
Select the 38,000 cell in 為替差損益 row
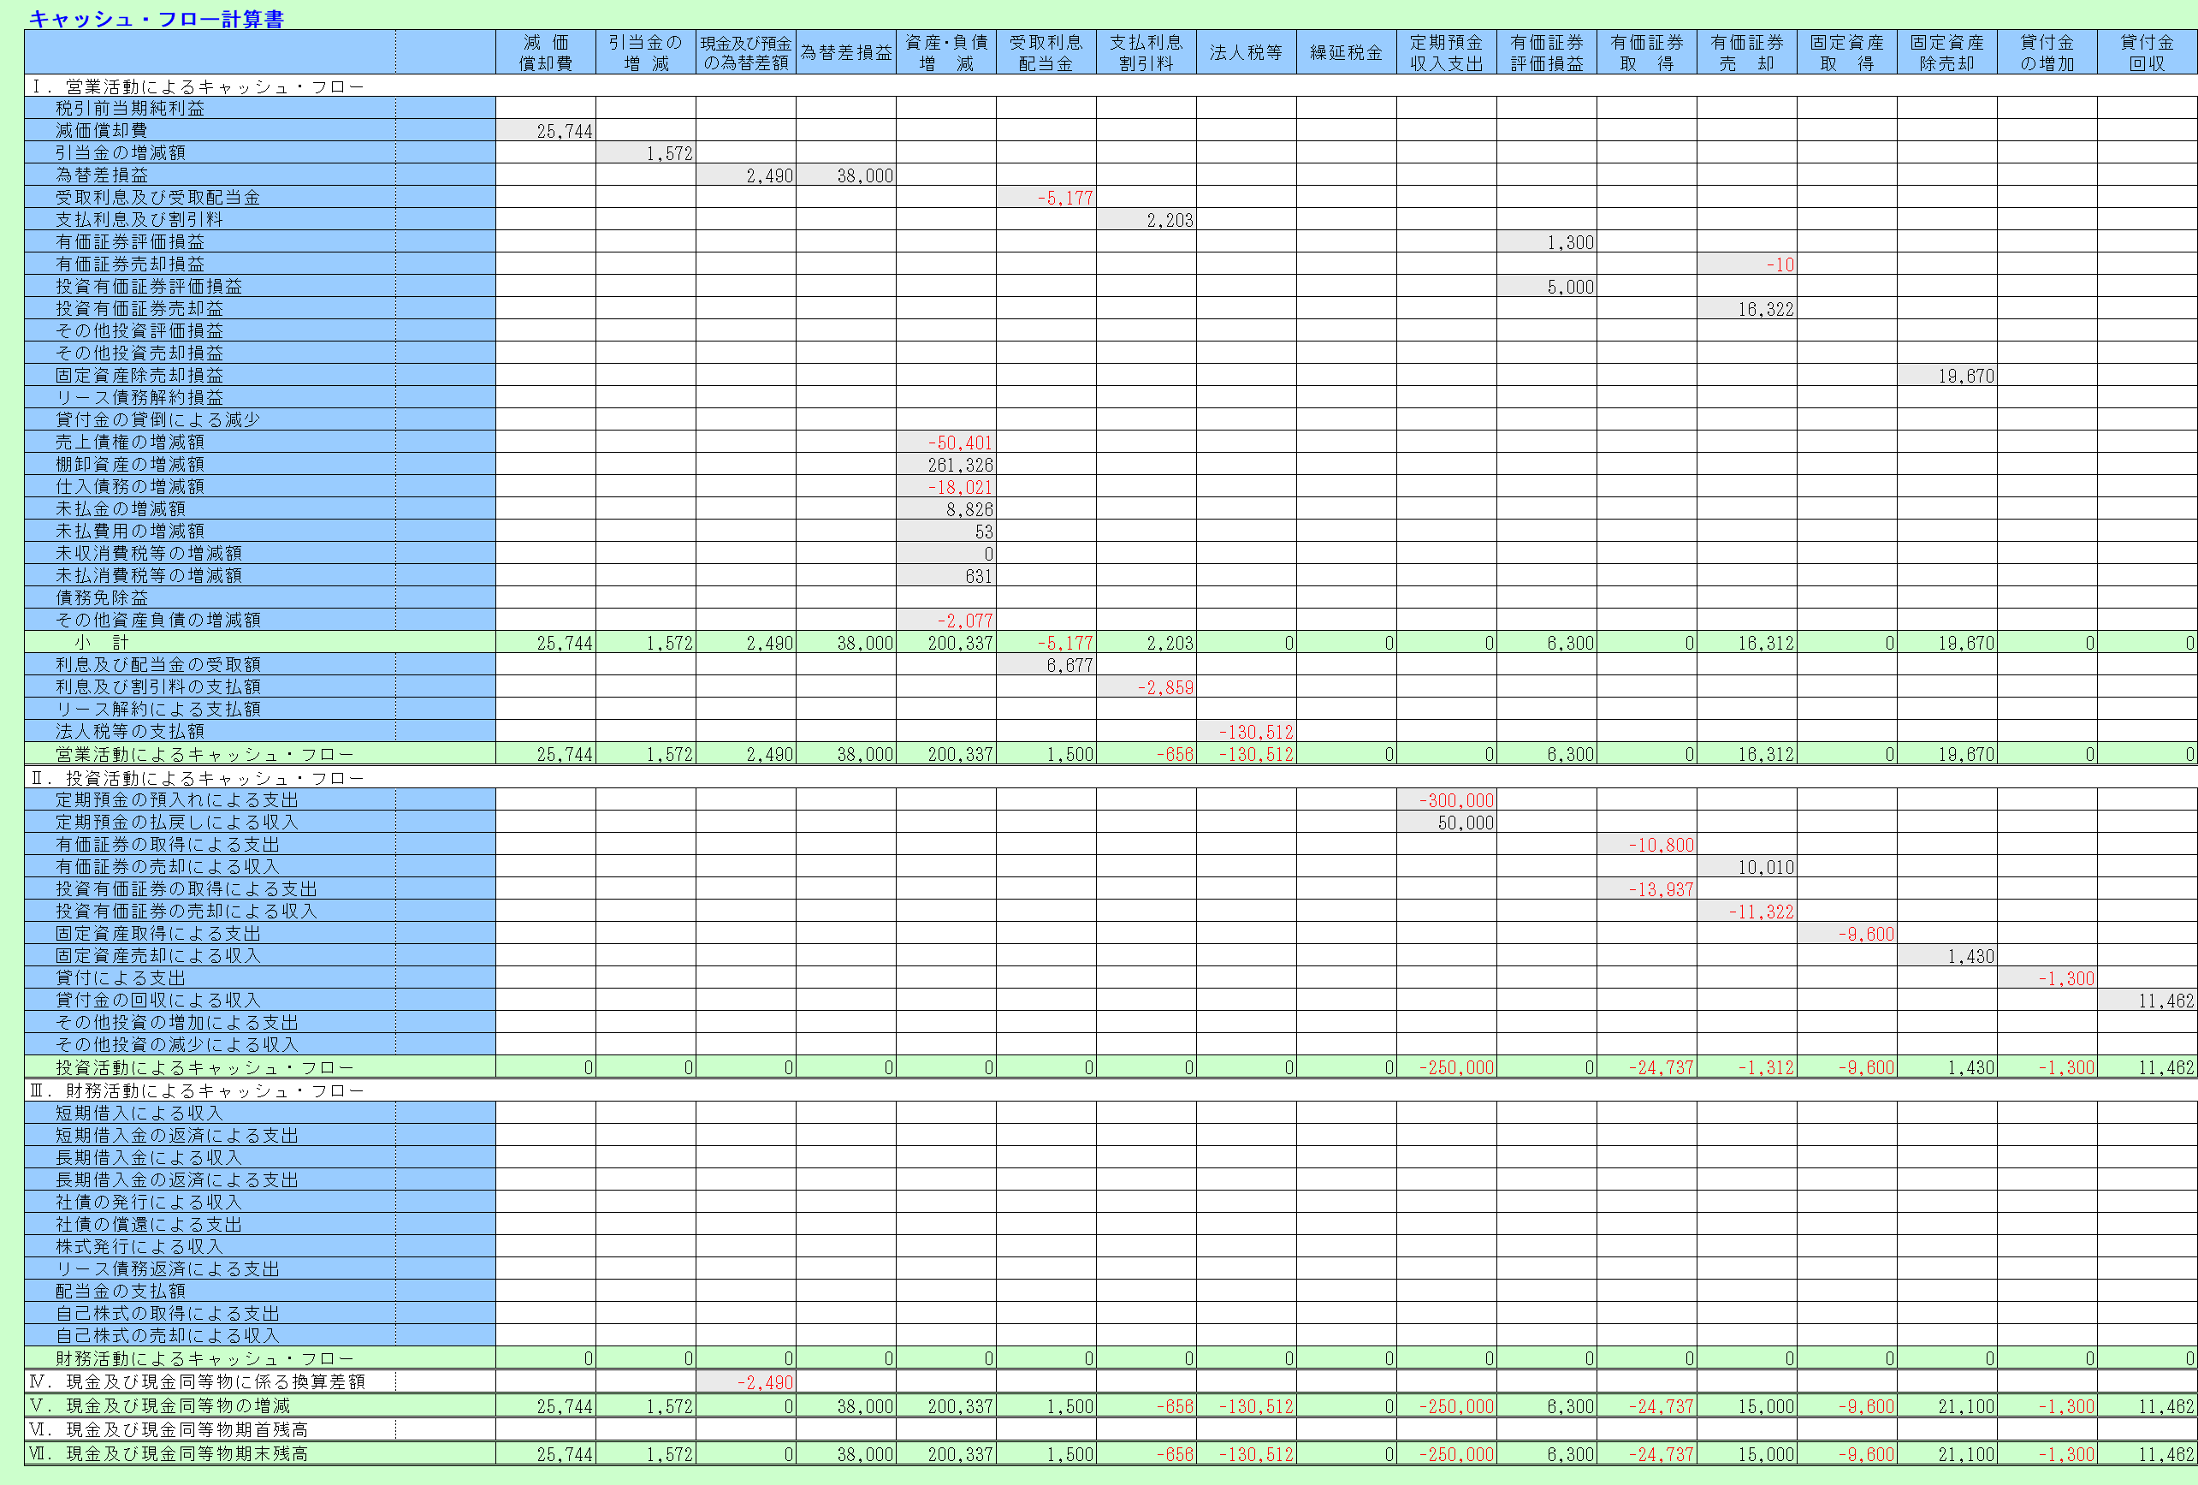click(846, 175)
